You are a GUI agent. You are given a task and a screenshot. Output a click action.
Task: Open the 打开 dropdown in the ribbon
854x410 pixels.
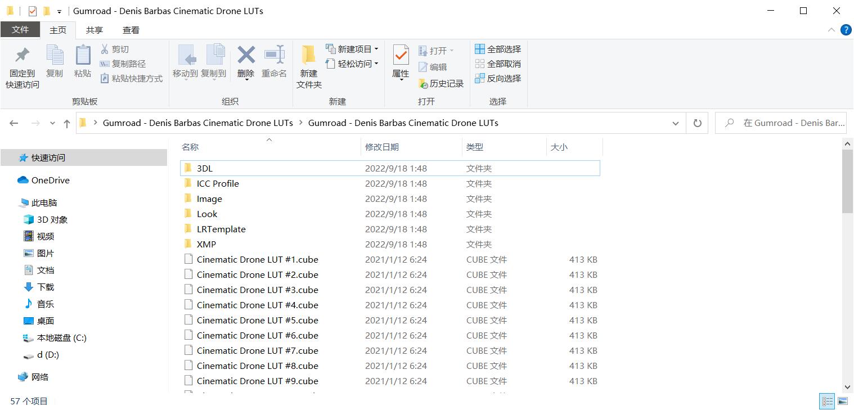pos(436,51)
